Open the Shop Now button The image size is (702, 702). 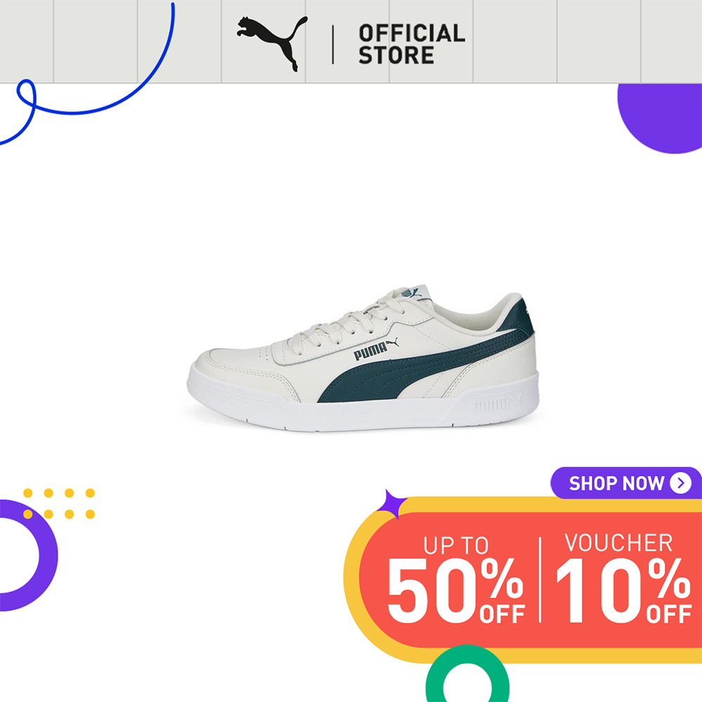pyautogui.click(x=626, y=483)
